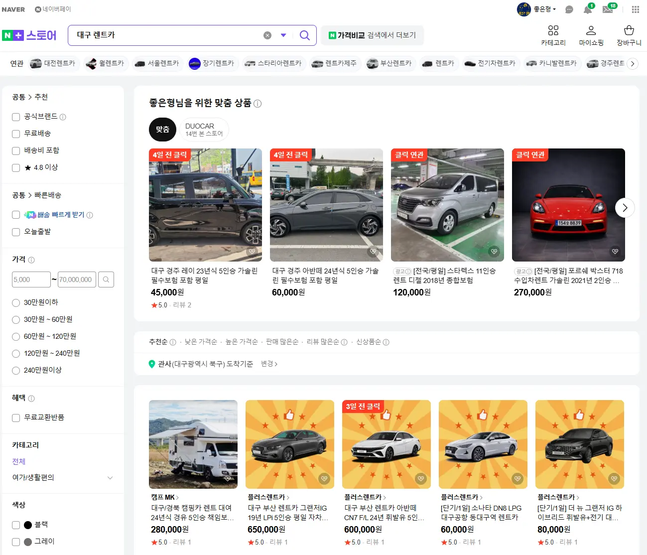The image size is (647, 555).
Task: Check the 4.8 이상 rating checkbox
Action: [x=16, y=168]
